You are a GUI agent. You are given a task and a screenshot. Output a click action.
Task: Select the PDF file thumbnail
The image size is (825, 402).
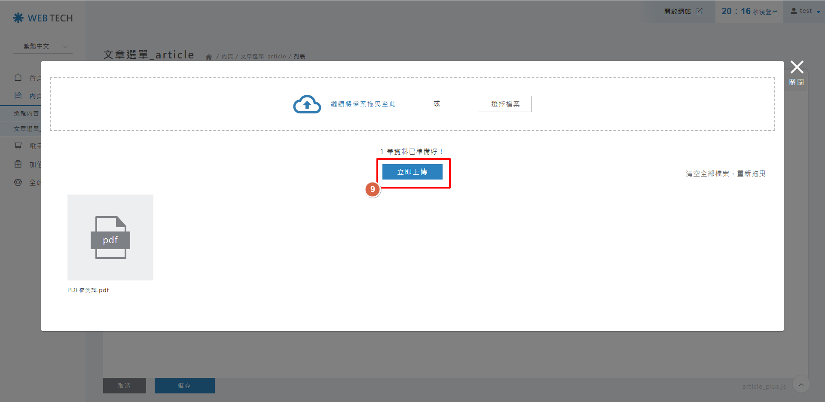point(110,238)
